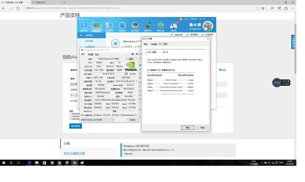Toggle OpenCL checkbox in GPU-Z
This screenshot has height=182, width=305.
pos(95,115)
